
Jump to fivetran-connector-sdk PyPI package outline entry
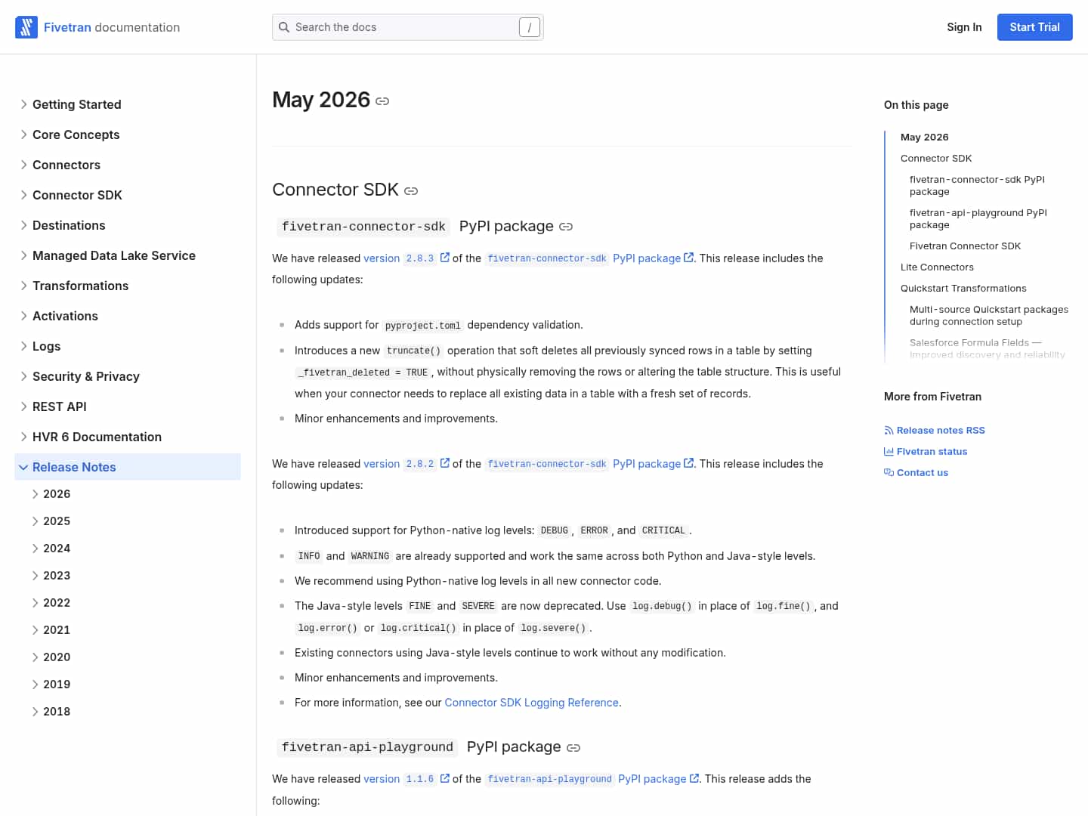tap(977, 186)
